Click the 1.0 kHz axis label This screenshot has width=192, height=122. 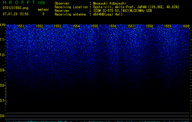(x=2, y=55)
